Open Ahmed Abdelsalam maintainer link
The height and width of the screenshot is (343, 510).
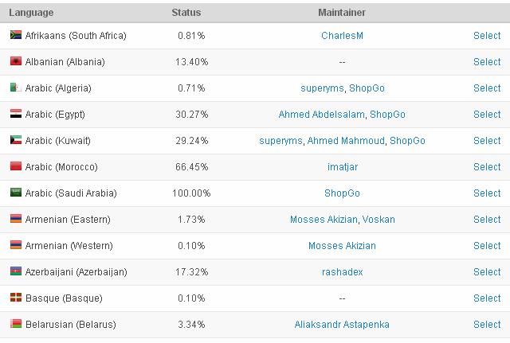(322, 115)
